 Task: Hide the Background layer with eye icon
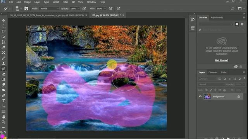click(x=200, y=96)
